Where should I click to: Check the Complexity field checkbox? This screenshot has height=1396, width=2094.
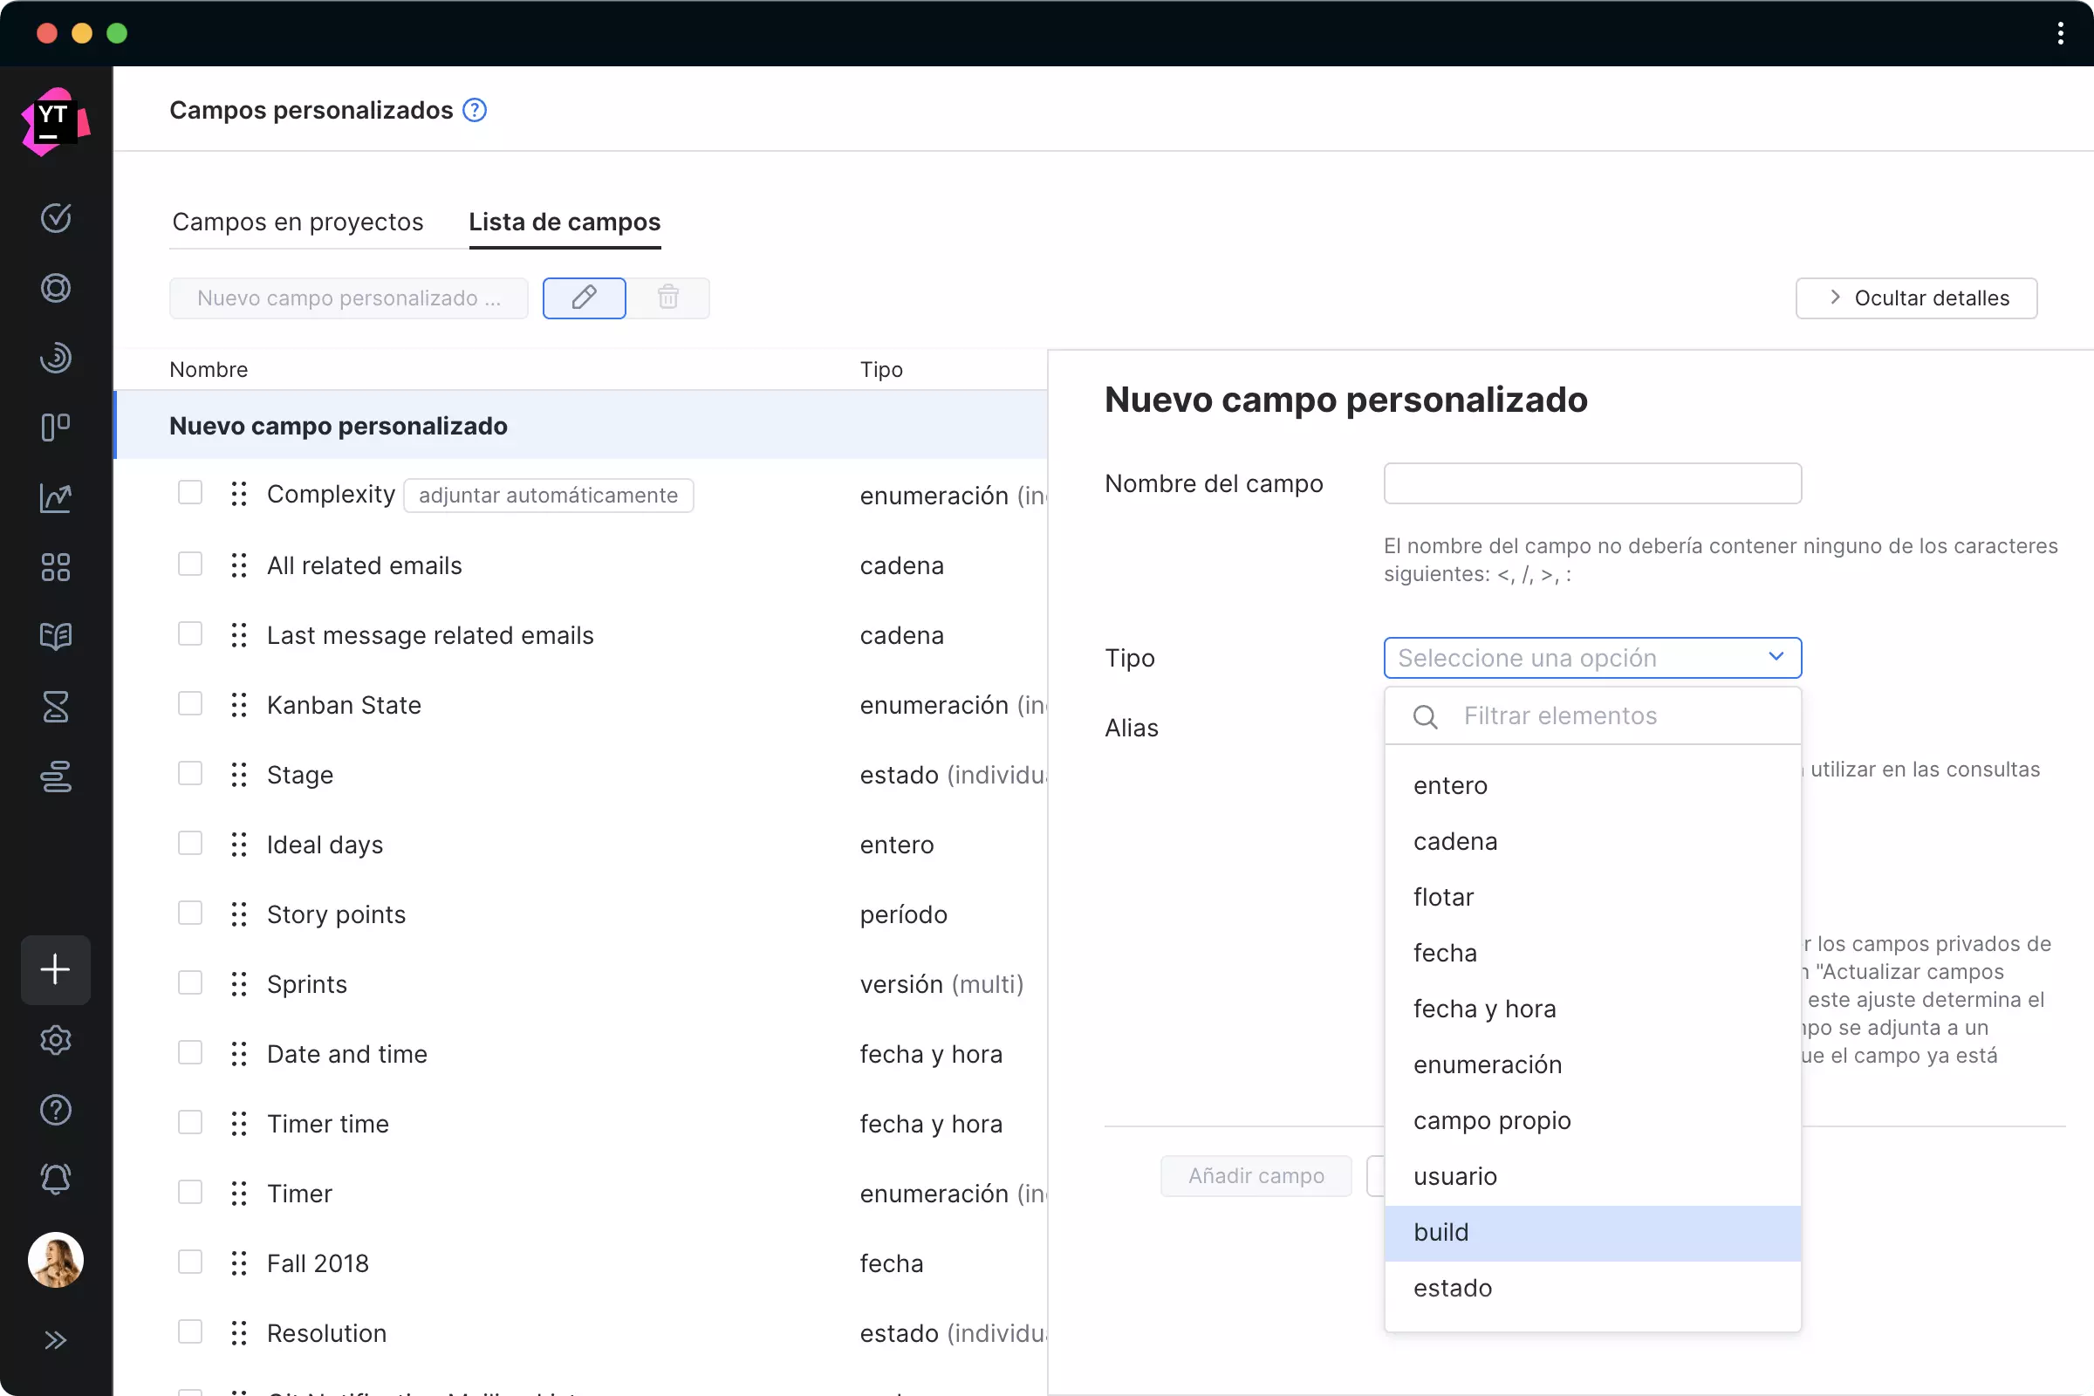point(190,493)
